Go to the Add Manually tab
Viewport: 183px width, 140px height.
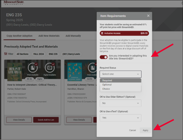pos(73,36)
